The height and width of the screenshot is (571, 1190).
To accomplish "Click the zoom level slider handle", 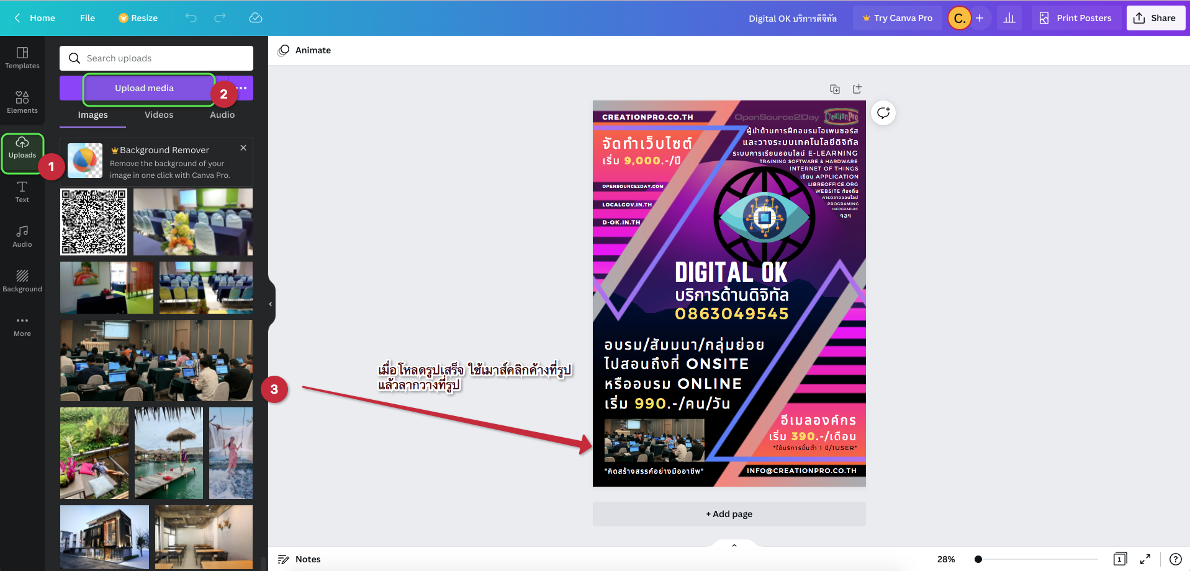I will 978,559.
